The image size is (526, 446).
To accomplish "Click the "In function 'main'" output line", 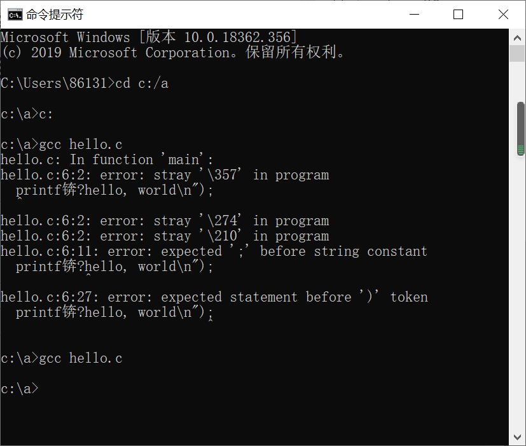I will click(107, 160).
